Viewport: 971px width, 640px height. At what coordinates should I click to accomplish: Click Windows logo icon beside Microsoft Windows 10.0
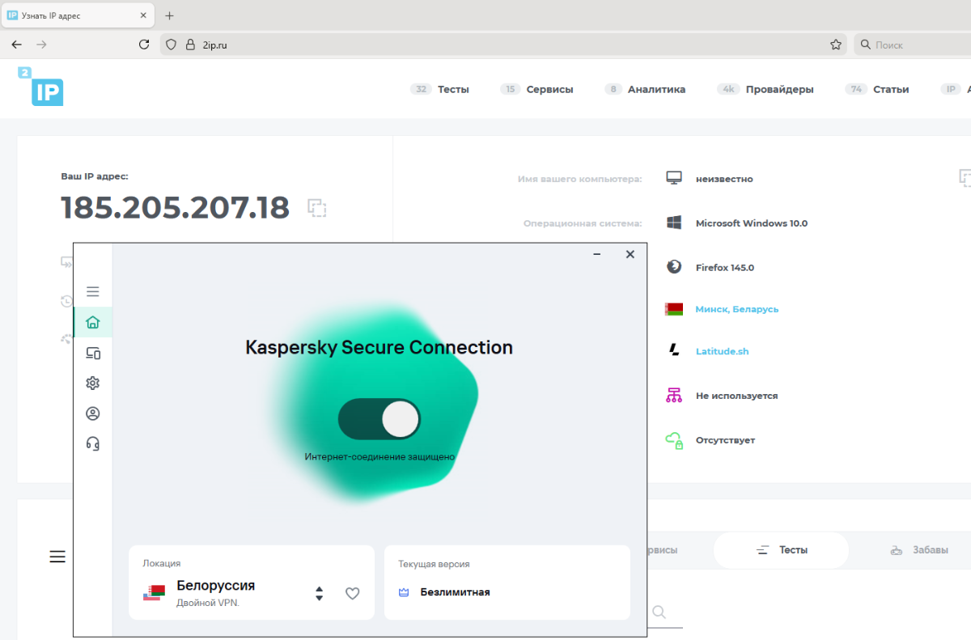coord(673,223)
